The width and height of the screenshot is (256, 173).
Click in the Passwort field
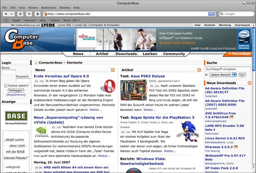tap(23, 80)
